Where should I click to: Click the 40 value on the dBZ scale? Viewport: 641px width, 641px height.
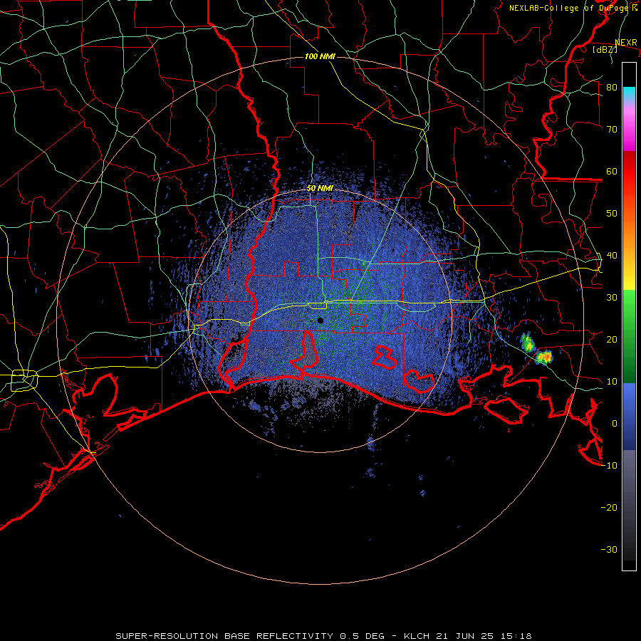coord(612,256)
